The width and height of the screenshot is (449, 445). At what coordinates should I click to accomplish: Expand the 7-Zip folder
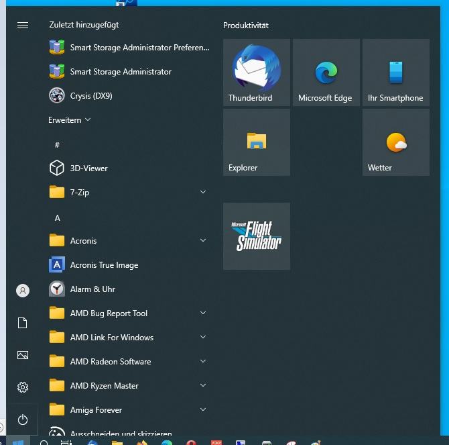tap(129, 192)
